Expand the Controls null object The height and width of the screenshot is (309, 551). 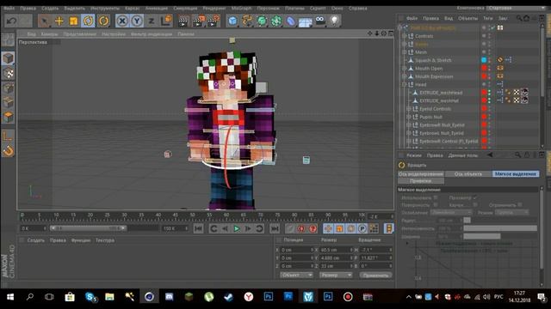404,36
